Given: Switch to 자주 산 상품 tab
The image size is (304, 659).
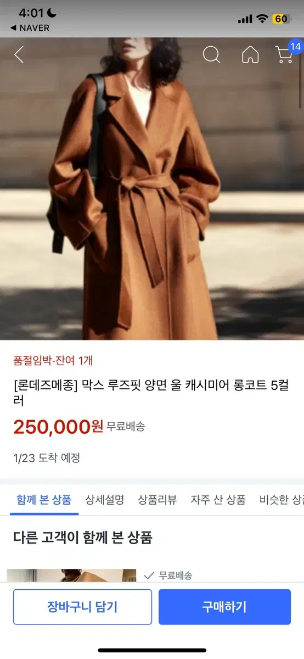Looking at the screenshot, I should click(x=218, y=500).
